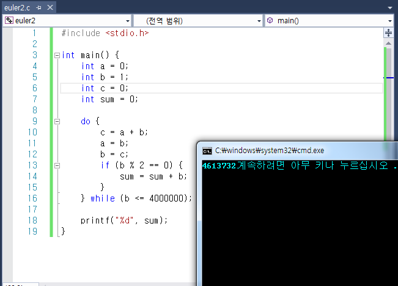This screenshot has width=398, height=286.
Task: Click the 'sum = sum + b;' line
Action: (x=153, y=176)
